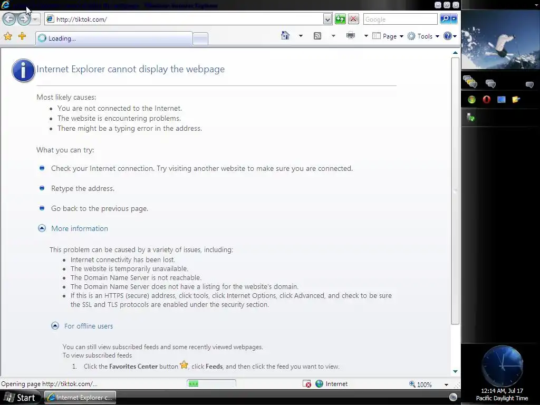Click the page loading progress bar
Screen dimensions: 540x405
[211, 384]
